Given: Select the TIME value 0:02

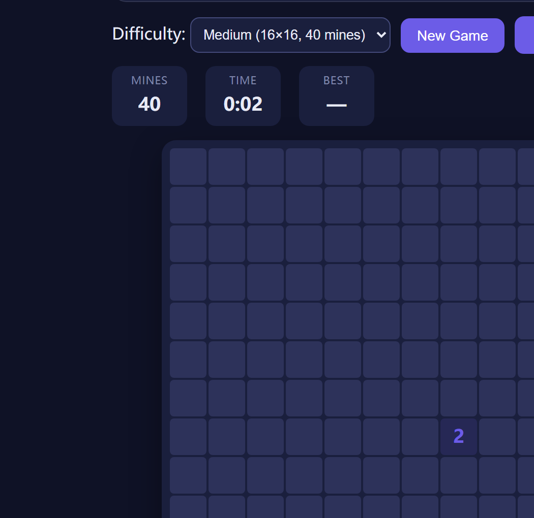Looking at the screenshot, I should 243,104.
